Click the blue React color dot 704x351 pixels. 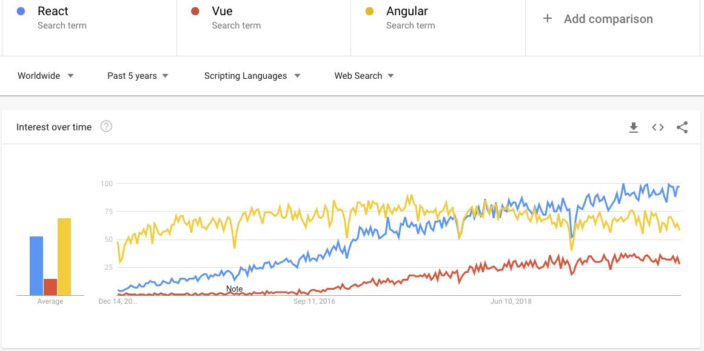tap(21, 11)
